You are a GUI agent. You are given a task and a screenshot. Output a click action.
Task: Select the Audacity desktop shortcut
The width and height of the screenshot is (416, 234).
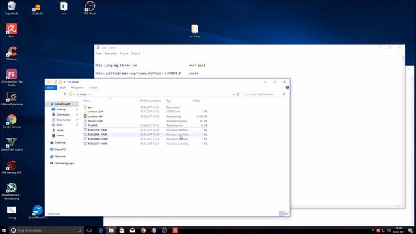[x=38, y=8]
